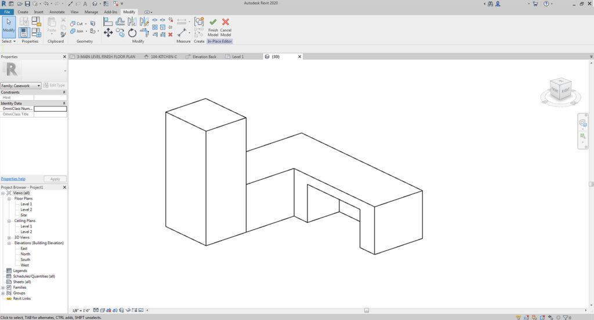Toggle Temporary Hide/Isolate glasses icon
Viewport: 594px width, 320px height.
128,310
